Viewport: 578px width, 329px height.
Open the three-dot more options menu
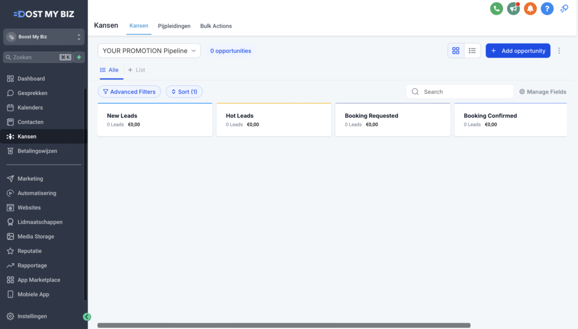[559, 51]
